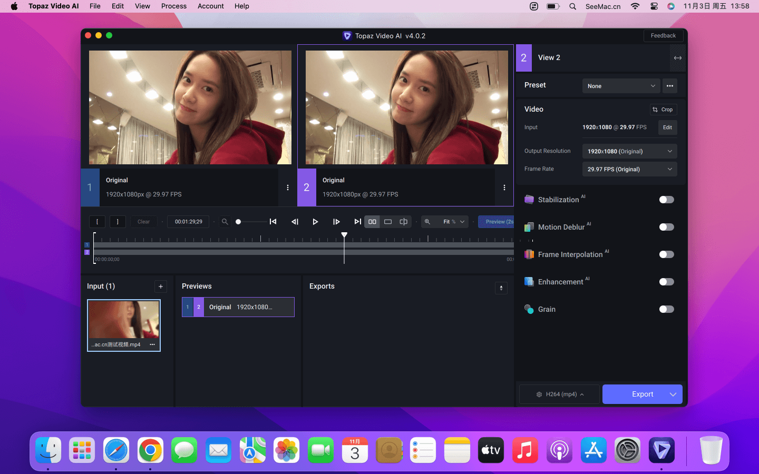This screenshot has height=474, width=759.
Task: Click the Enhancement filter icon
Action: point(529,282)
